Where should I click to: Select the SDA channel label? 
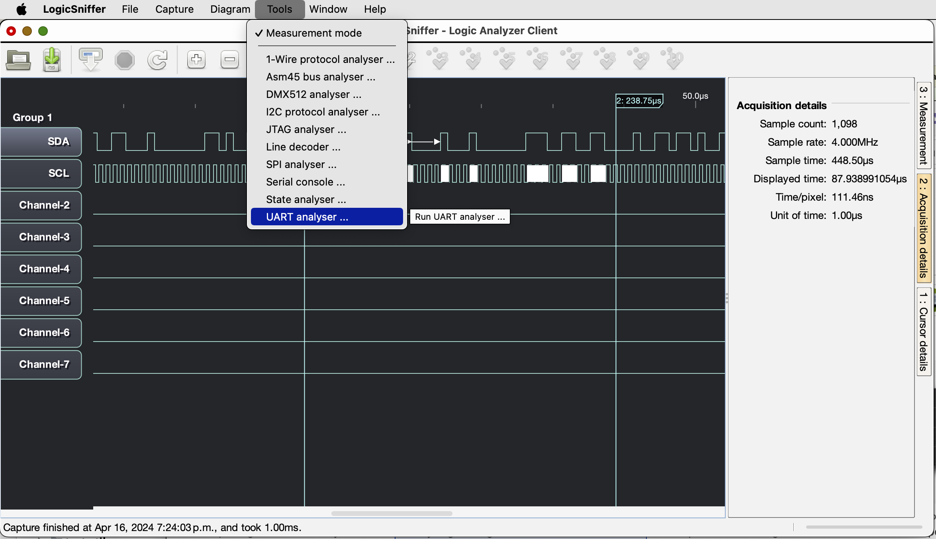(41, 142)
